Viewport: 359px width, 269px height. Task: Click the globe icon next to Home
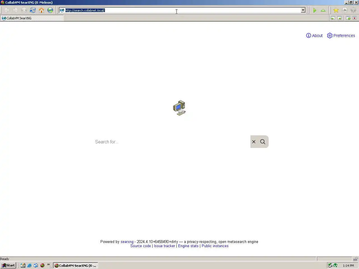50,10
